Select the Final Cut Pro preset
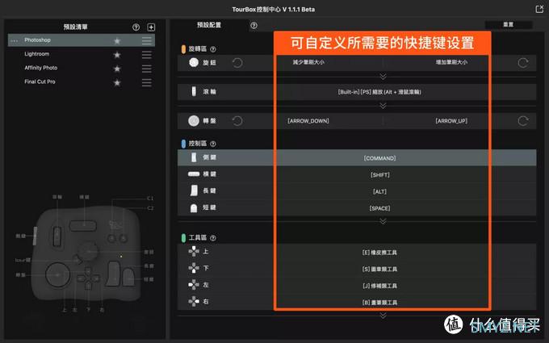The height and width of the screenshot is (343, 549). tap(40, 82)
